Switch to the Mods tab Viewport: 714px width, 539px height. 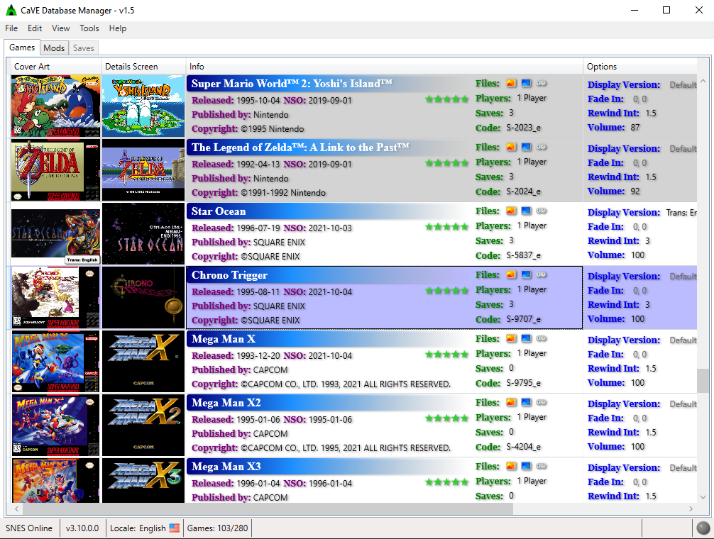pyautogui.click(x=54, y=48)
